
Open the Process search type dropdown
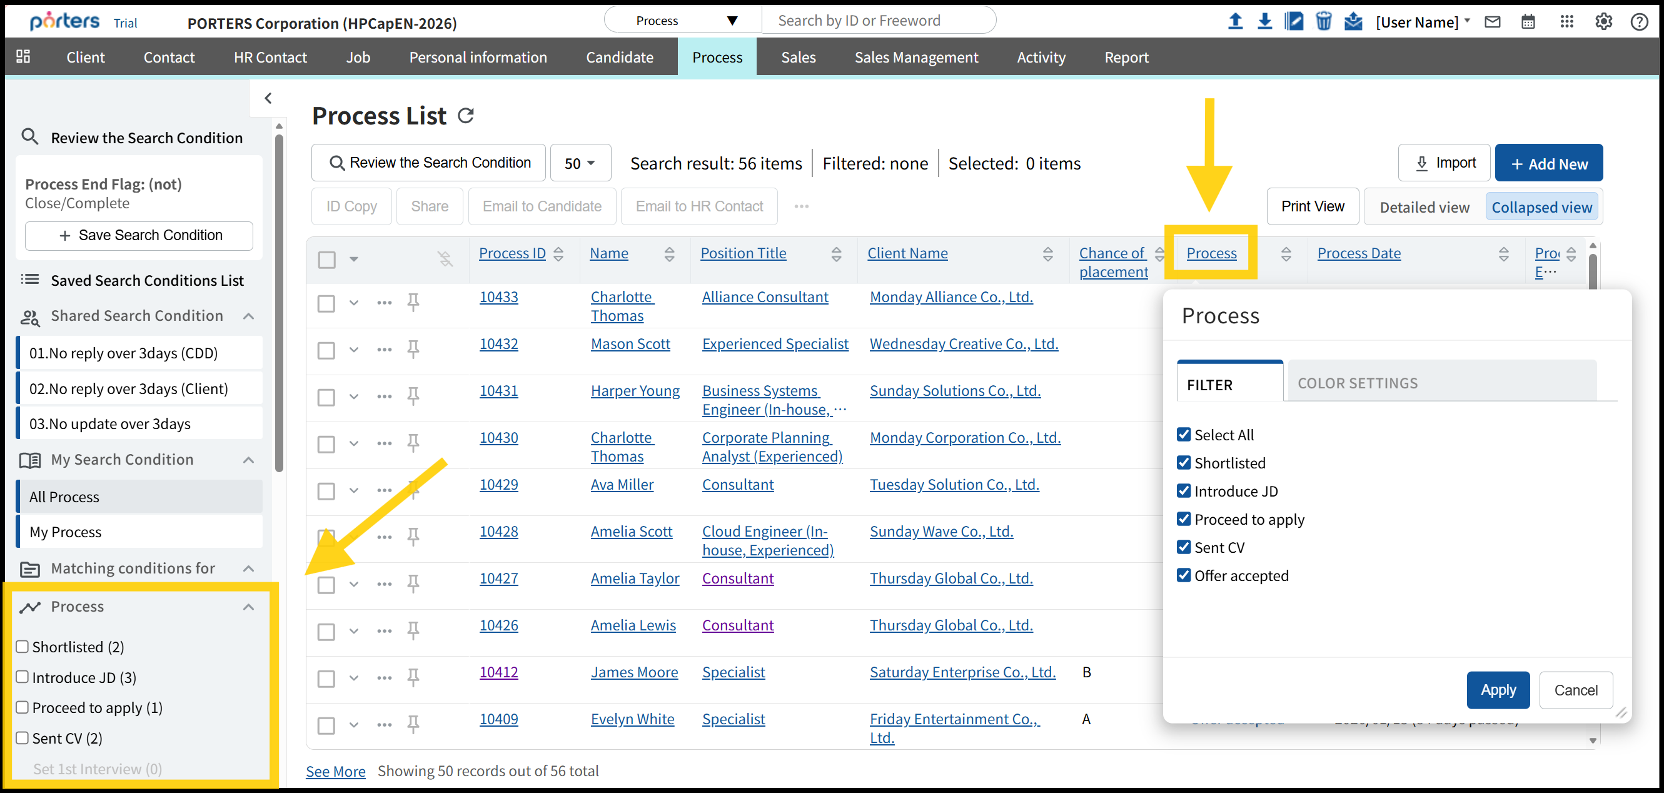[x=683, y=21]
